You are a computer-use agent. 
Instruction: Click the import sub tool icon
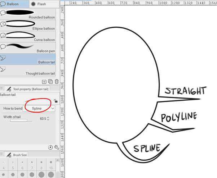pyautogui.click(x=44, y=82)
